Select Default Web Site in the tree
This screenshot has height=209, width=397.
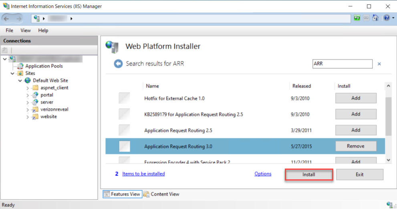click(x=50, y=80)
